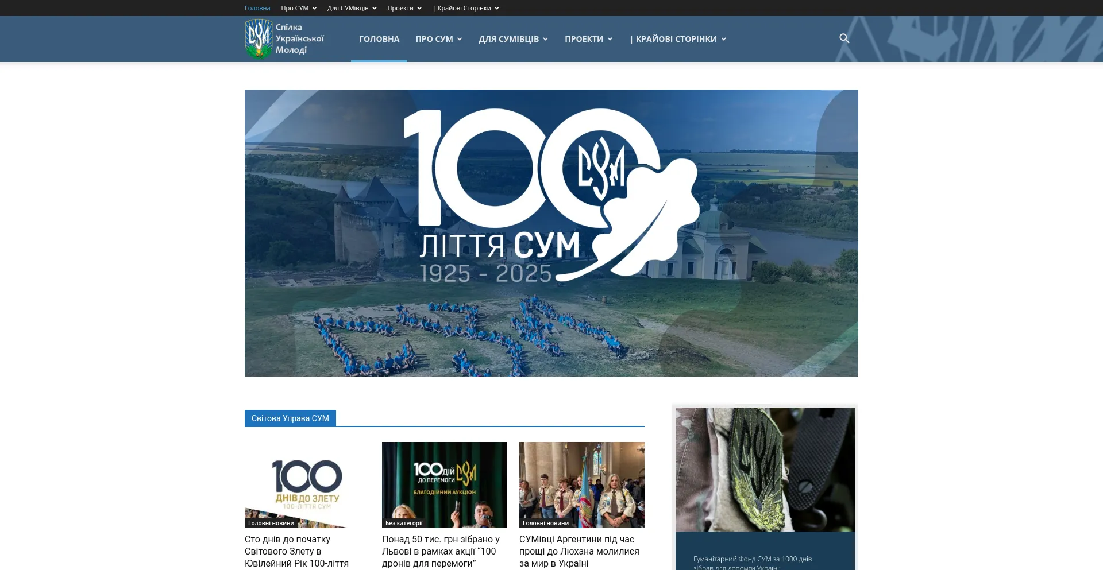The height and width of the screenshot is (570, 1103).
Task: Click the СУМ logo in header
Action: coord(285,39)
